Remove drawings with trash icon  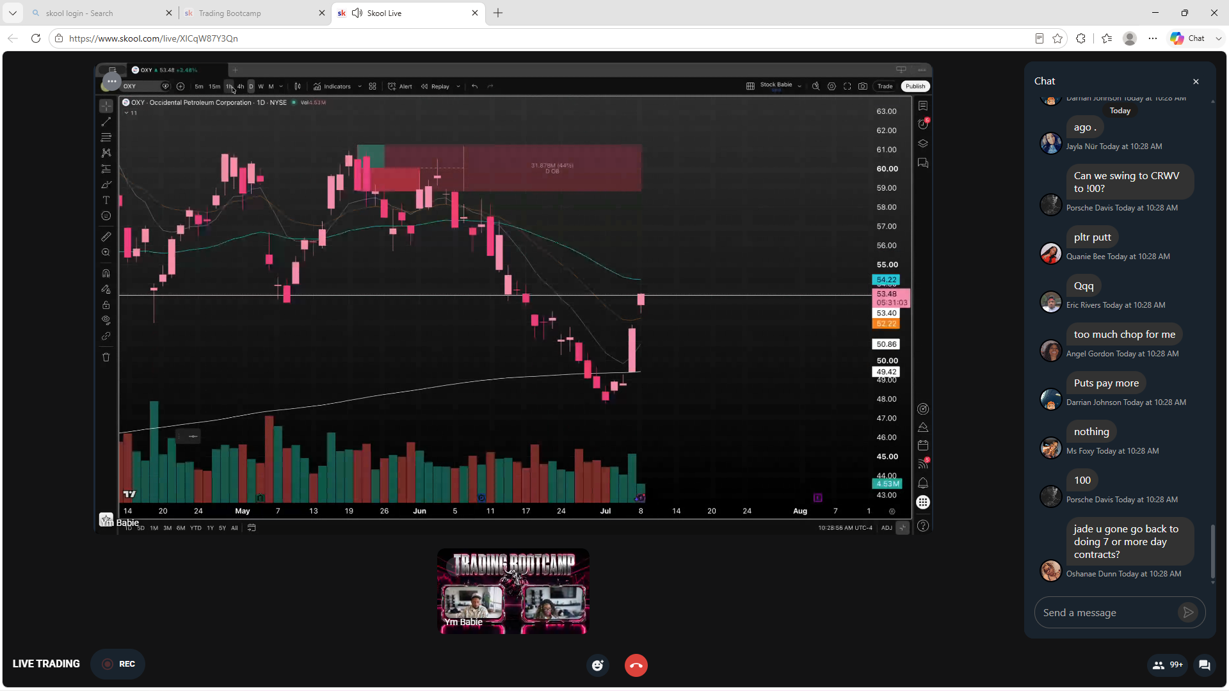point(106,357)
